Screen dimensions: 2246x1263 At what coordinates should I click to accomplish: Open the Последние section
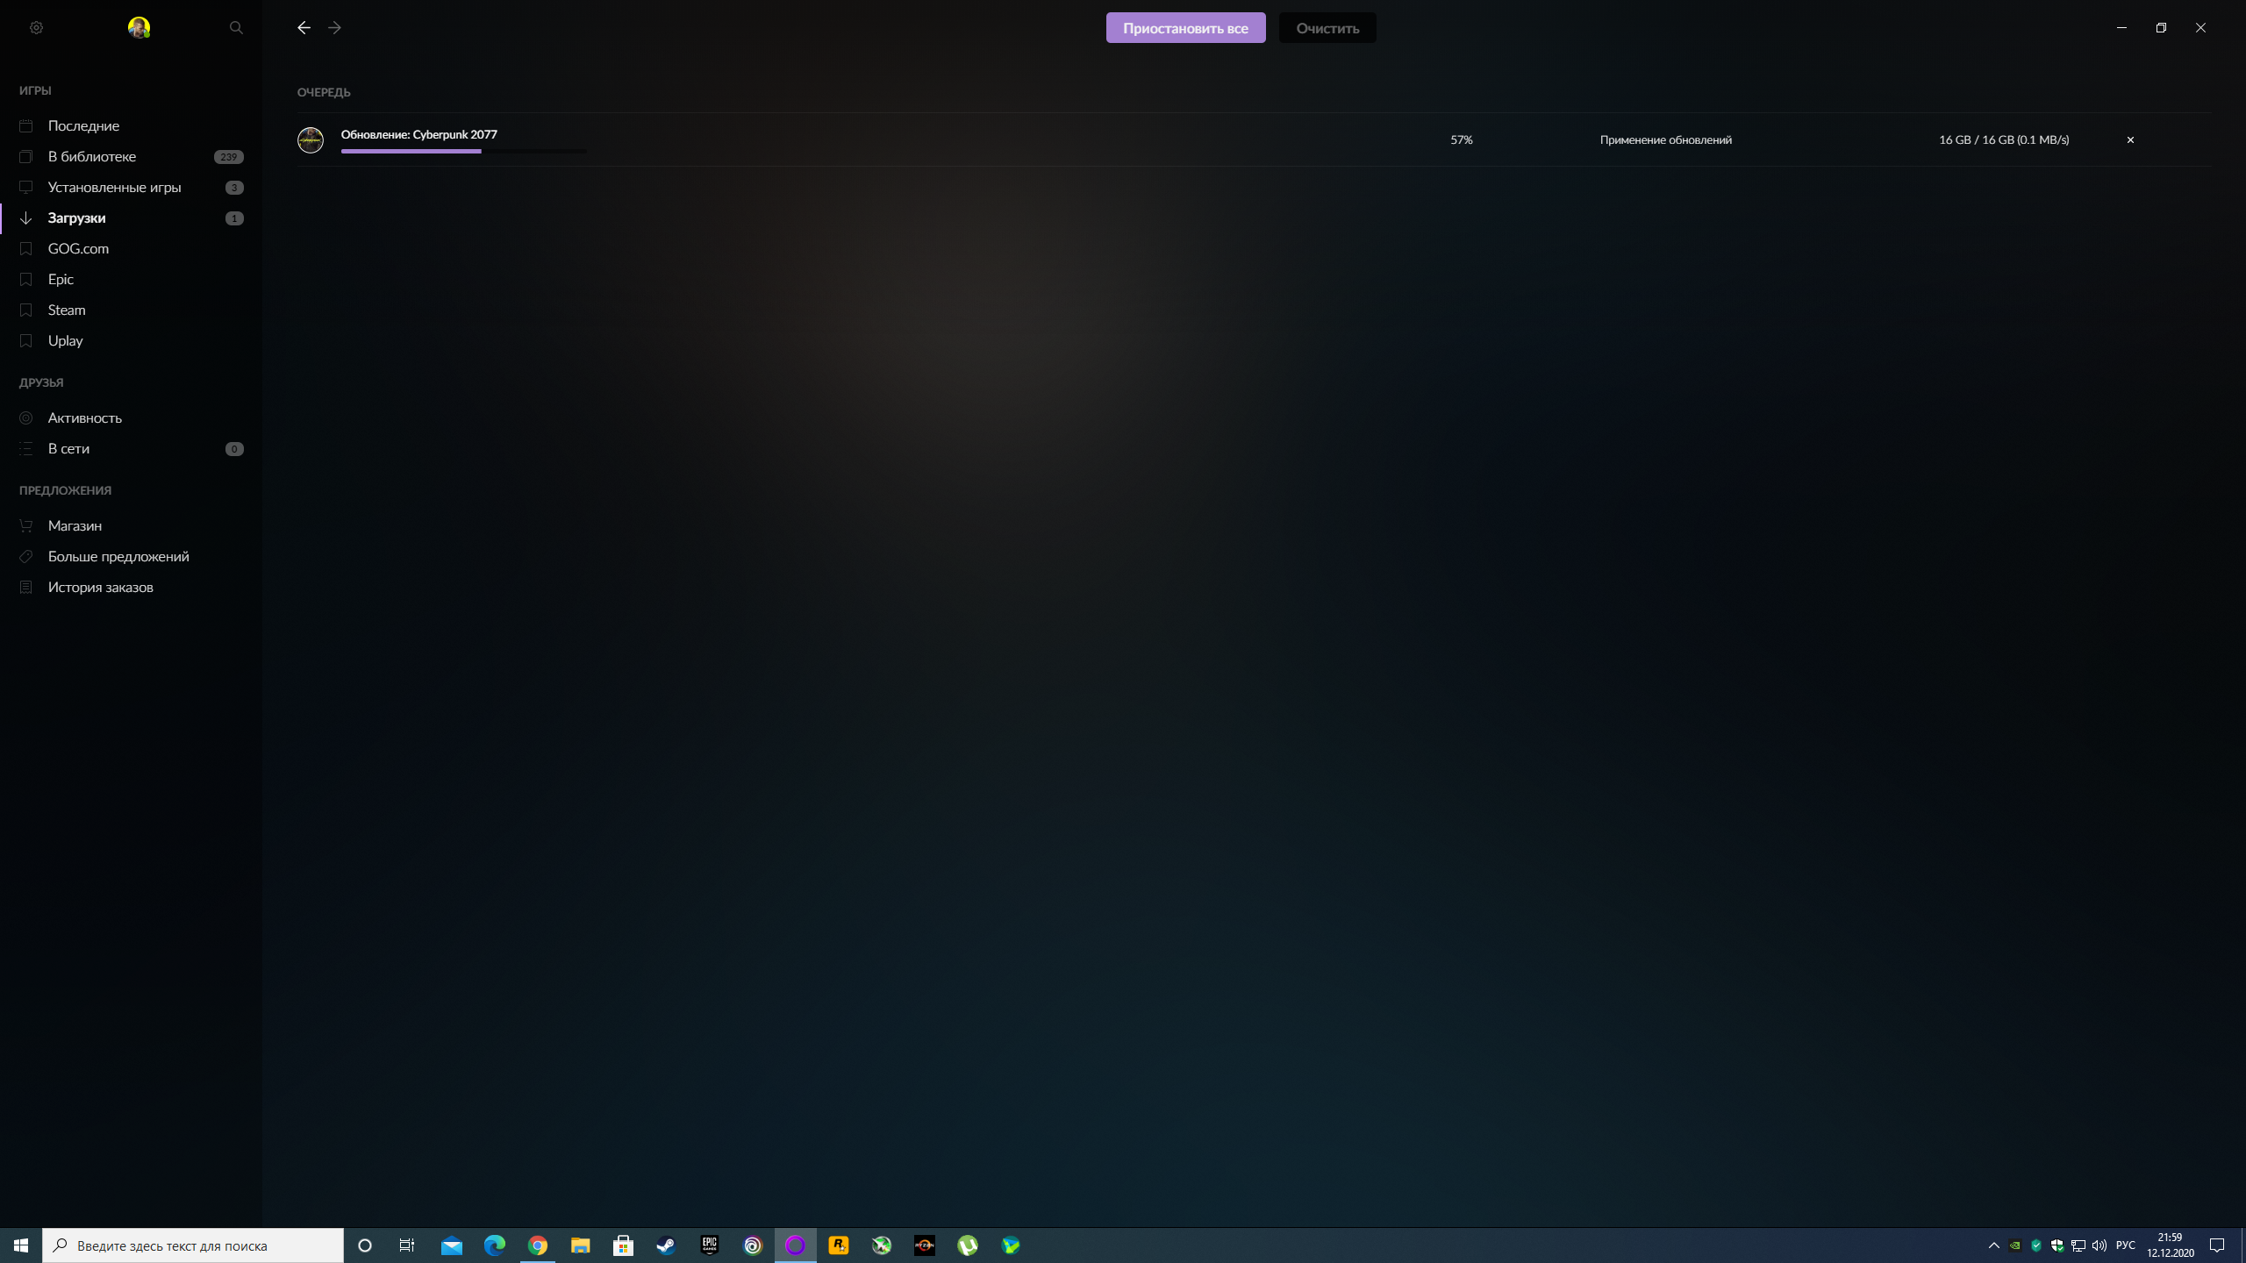(x=83, y=125)
